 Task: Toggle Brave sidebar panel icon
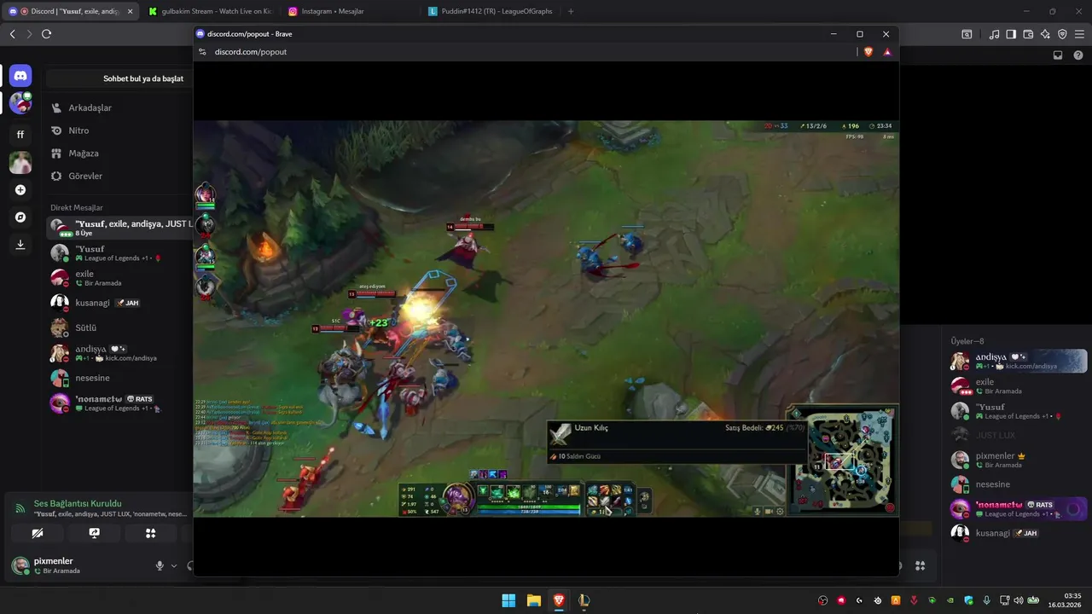[x=1011, y=34]
